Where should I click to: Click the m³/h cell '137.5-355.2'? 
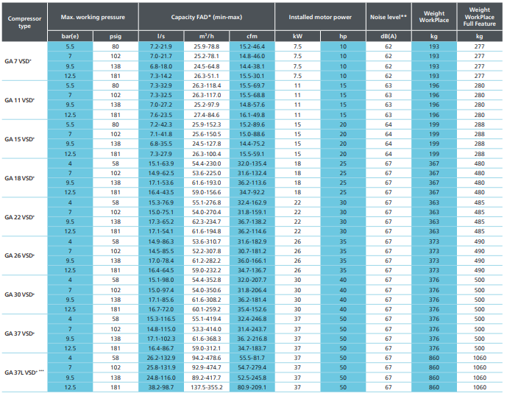pos(207,387)
